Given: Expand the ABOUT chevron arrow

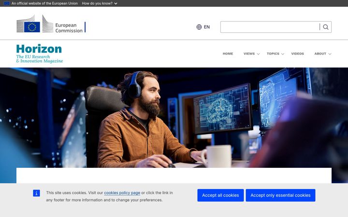Looking at the screenshot, I should pos(330,54).
